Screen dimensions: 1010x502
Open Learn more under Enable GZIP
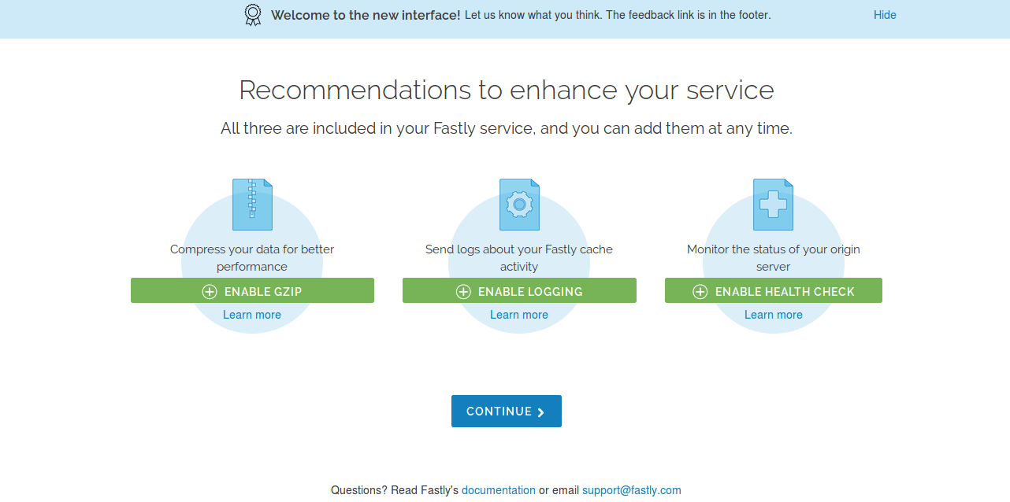coord(252,315)
